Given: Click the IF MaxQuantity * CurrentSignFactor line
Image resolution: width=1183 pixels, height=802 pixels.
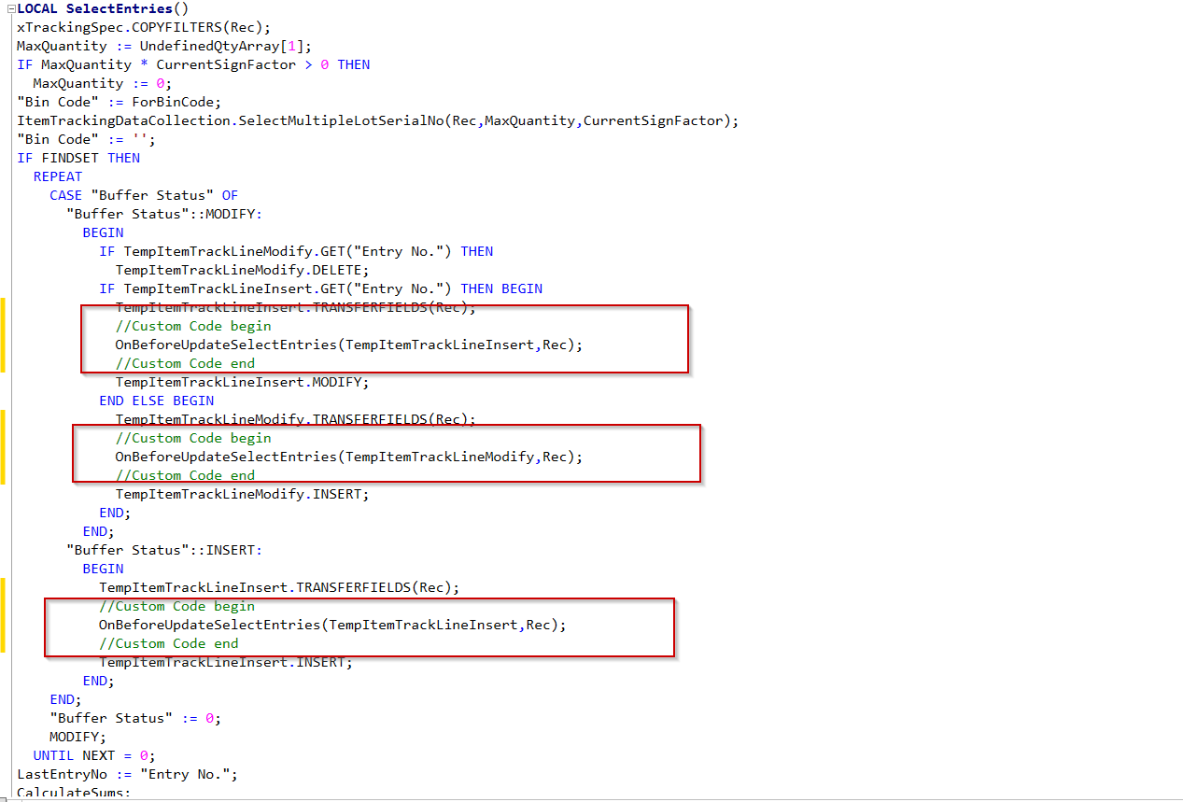Looking at the screenshot, I should pos(193,64).
